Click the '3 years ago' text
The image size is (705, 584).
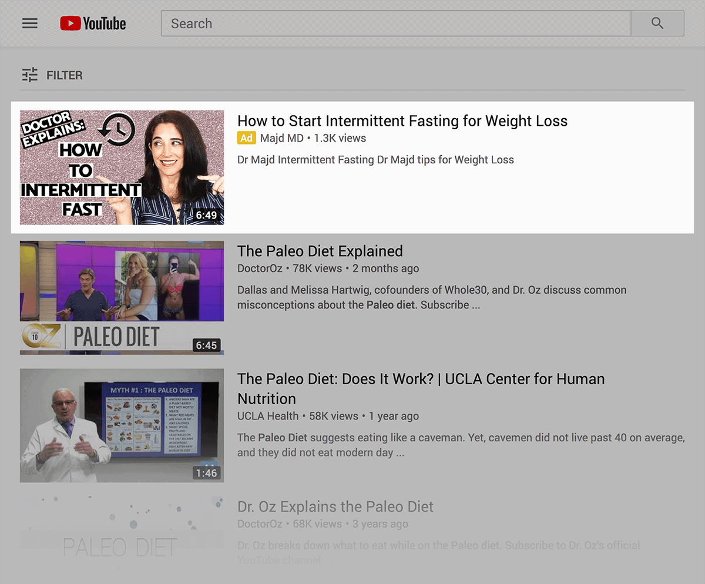click(380, 523)
